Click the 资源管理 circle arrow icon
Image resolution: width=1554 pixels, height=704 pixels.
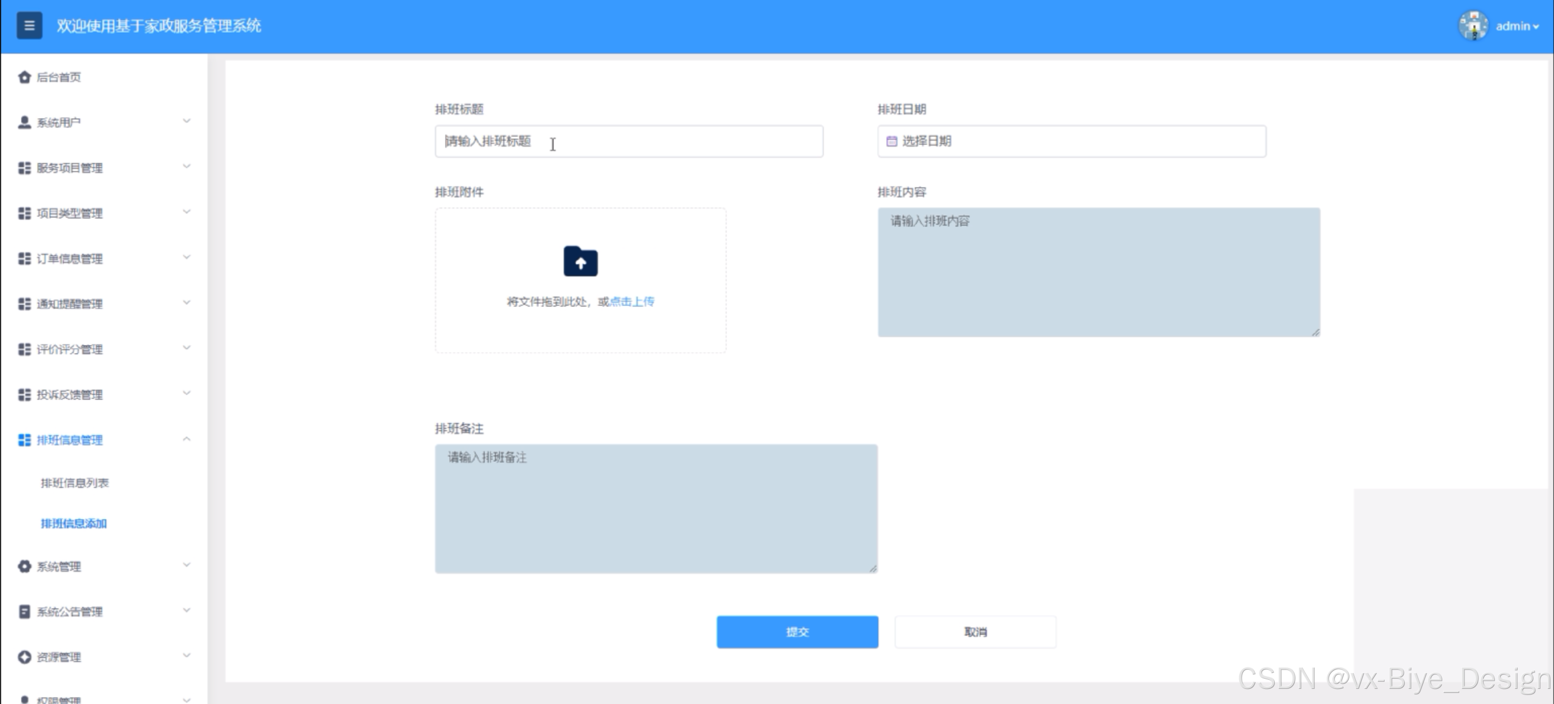click(24, 657)
